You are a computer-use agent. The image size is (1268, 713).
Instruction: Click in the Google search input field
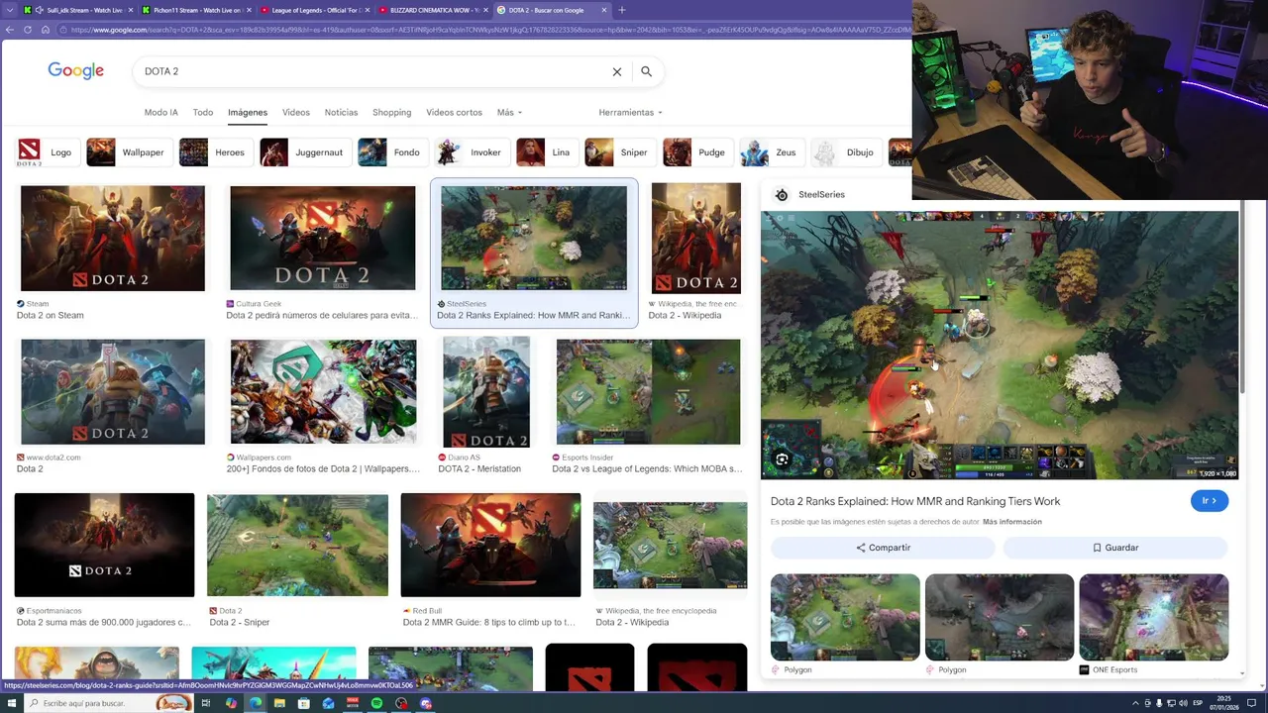(x=371, y=71)
